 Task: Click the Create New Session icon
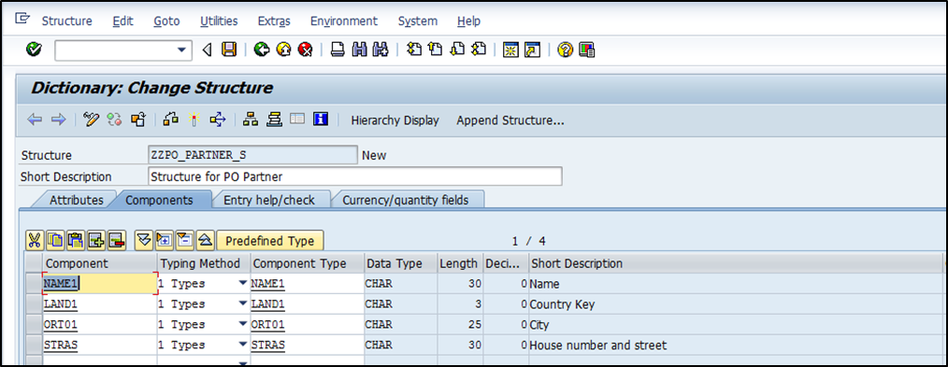point(510,50)
